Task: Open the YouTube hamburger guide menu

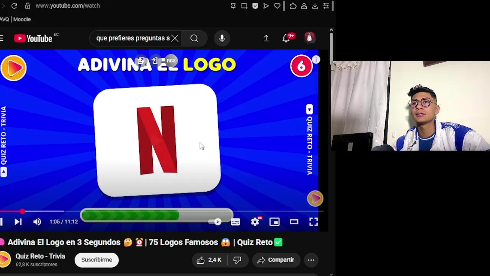Action: (x=2, y=38)
